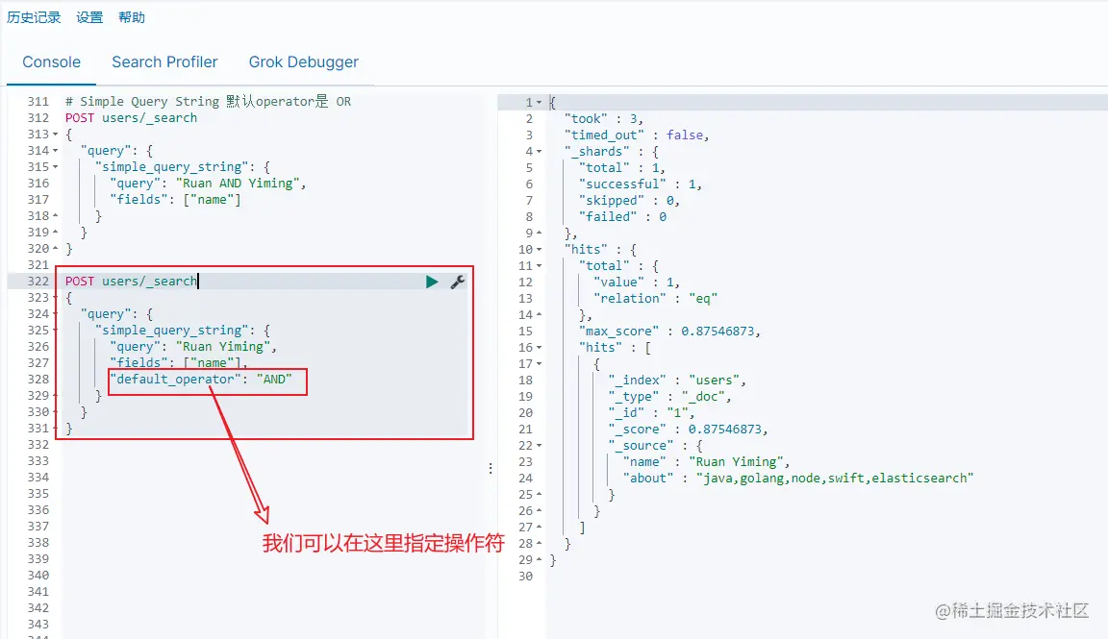Screen dimensions: 1108x639
Task: Toggle fold arrow at response line 25
Action: tap(540, 494)
